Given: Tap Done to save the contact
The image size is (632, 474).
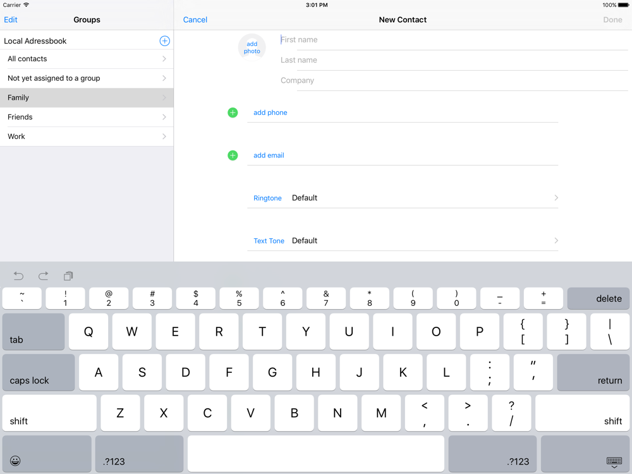Looking at the screenshot, I should [x=612, y=20].
